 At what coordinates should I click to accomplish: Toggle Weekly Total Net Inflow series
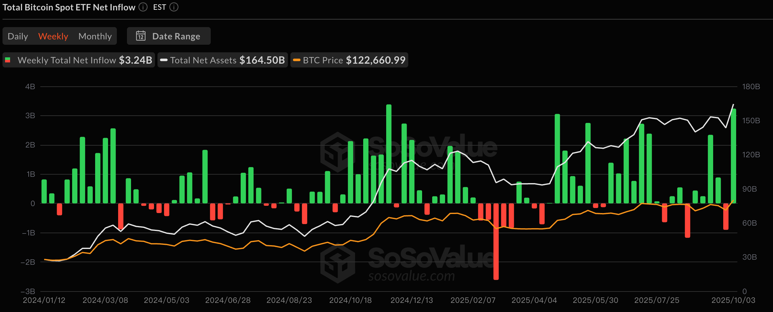[79, 60]
